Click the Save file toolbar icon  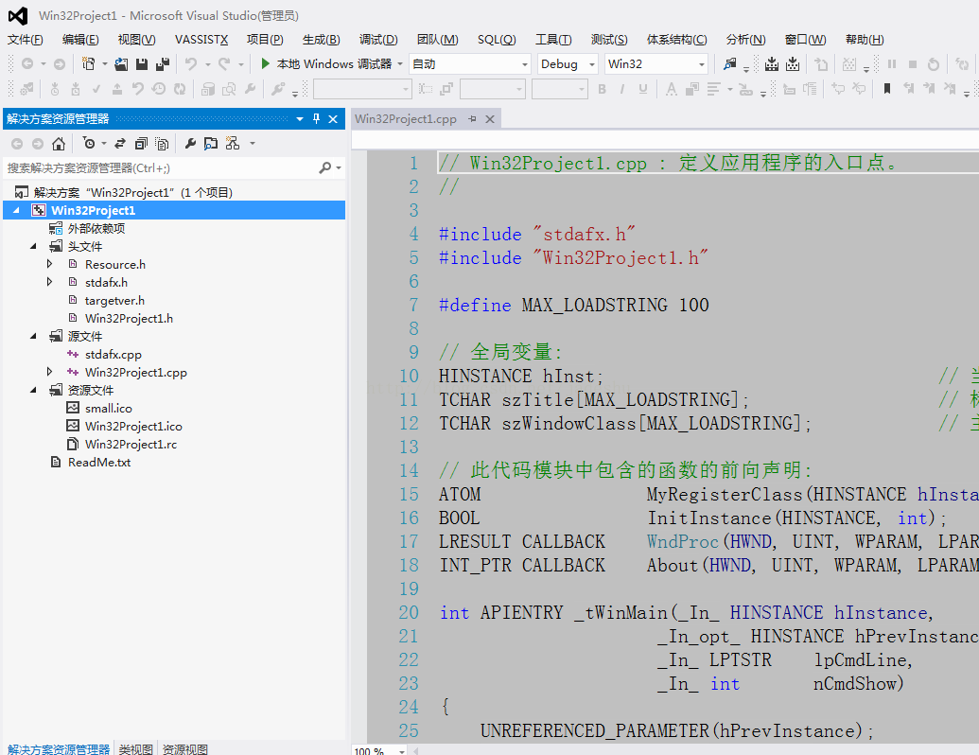pos(142,63)
